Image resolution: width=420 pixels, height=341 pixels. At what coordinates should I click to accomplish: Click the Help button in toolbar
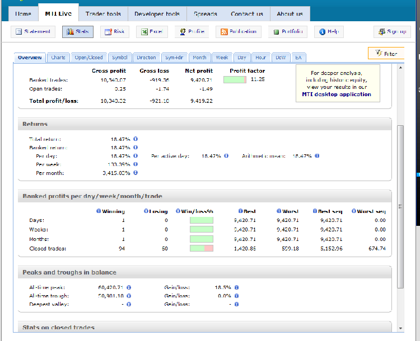(x=329, y=32)
